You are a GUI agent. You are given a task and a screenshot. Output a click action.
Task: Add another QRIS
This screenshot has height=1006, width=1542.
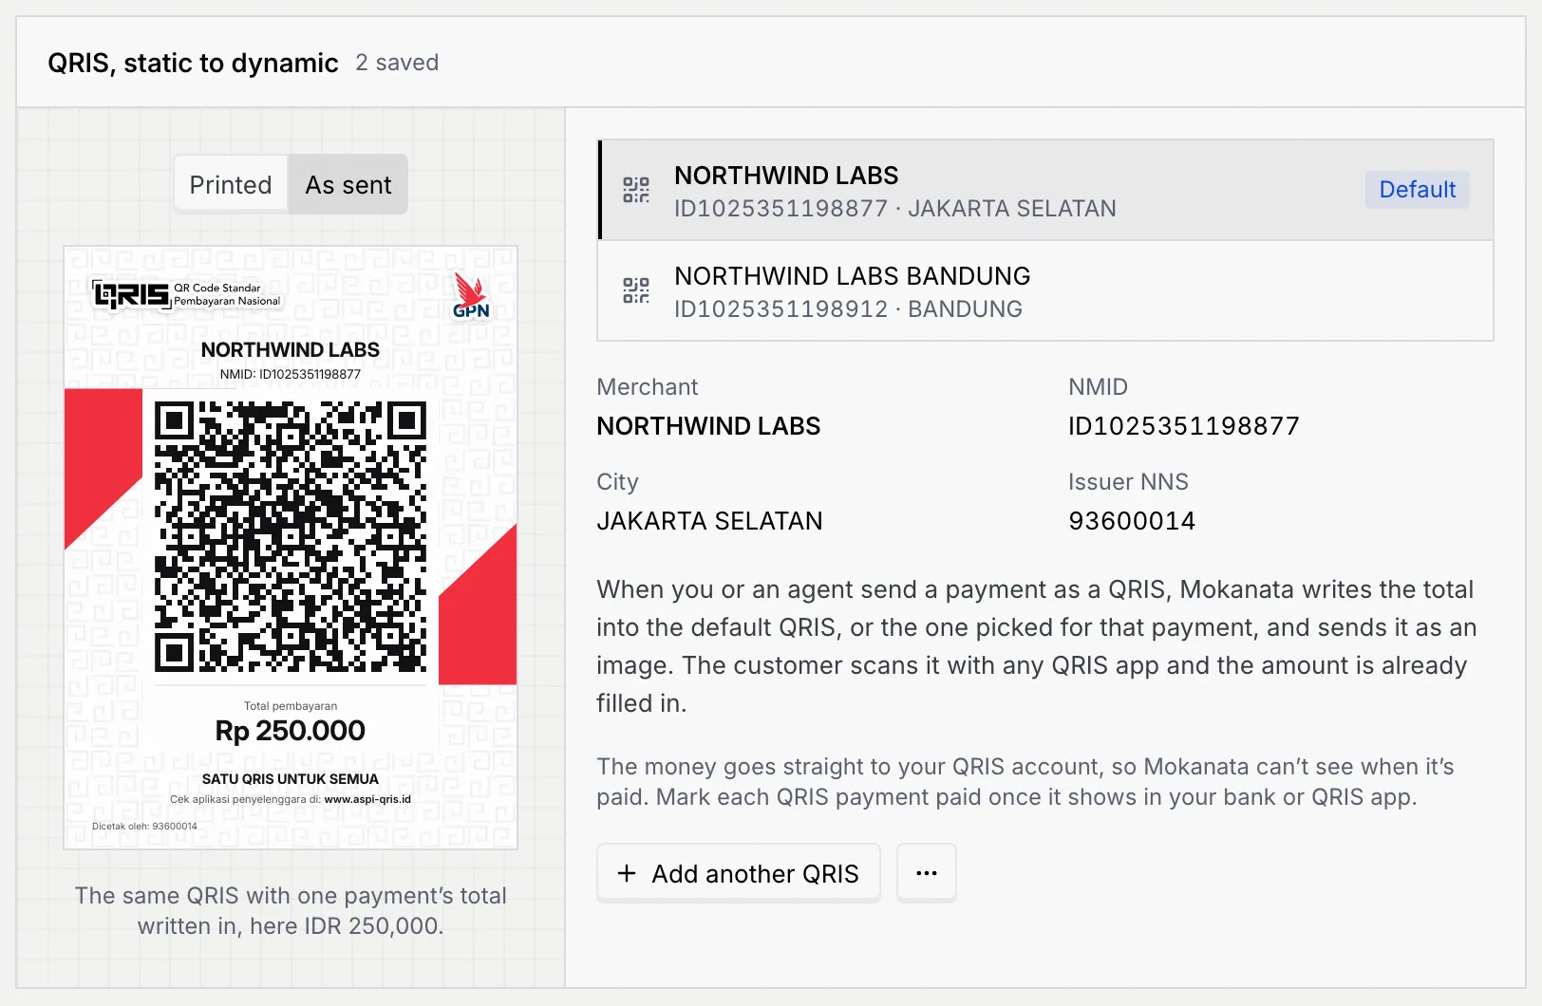(x=739, y=872)
